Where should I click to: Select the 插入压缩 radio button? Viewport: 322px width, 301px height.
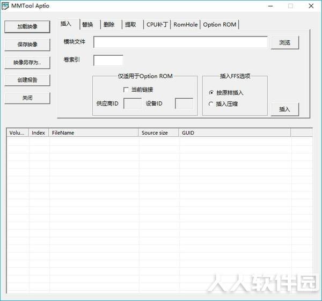[x=211, y=104]
